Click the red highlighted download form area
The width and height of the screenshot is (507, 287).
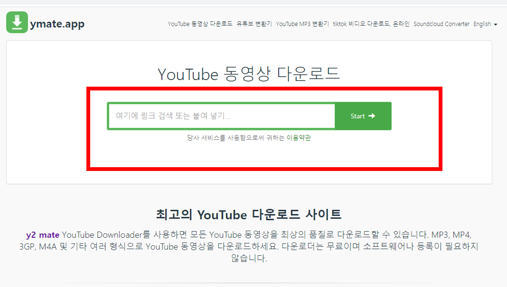(264, 156)
